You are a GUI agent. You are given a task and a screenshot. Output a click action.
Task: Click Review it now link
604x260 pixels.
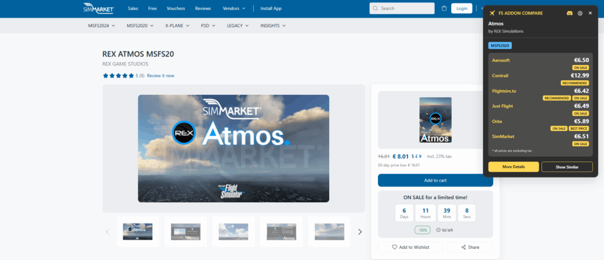pyautogui.click(x=160, y=75)
